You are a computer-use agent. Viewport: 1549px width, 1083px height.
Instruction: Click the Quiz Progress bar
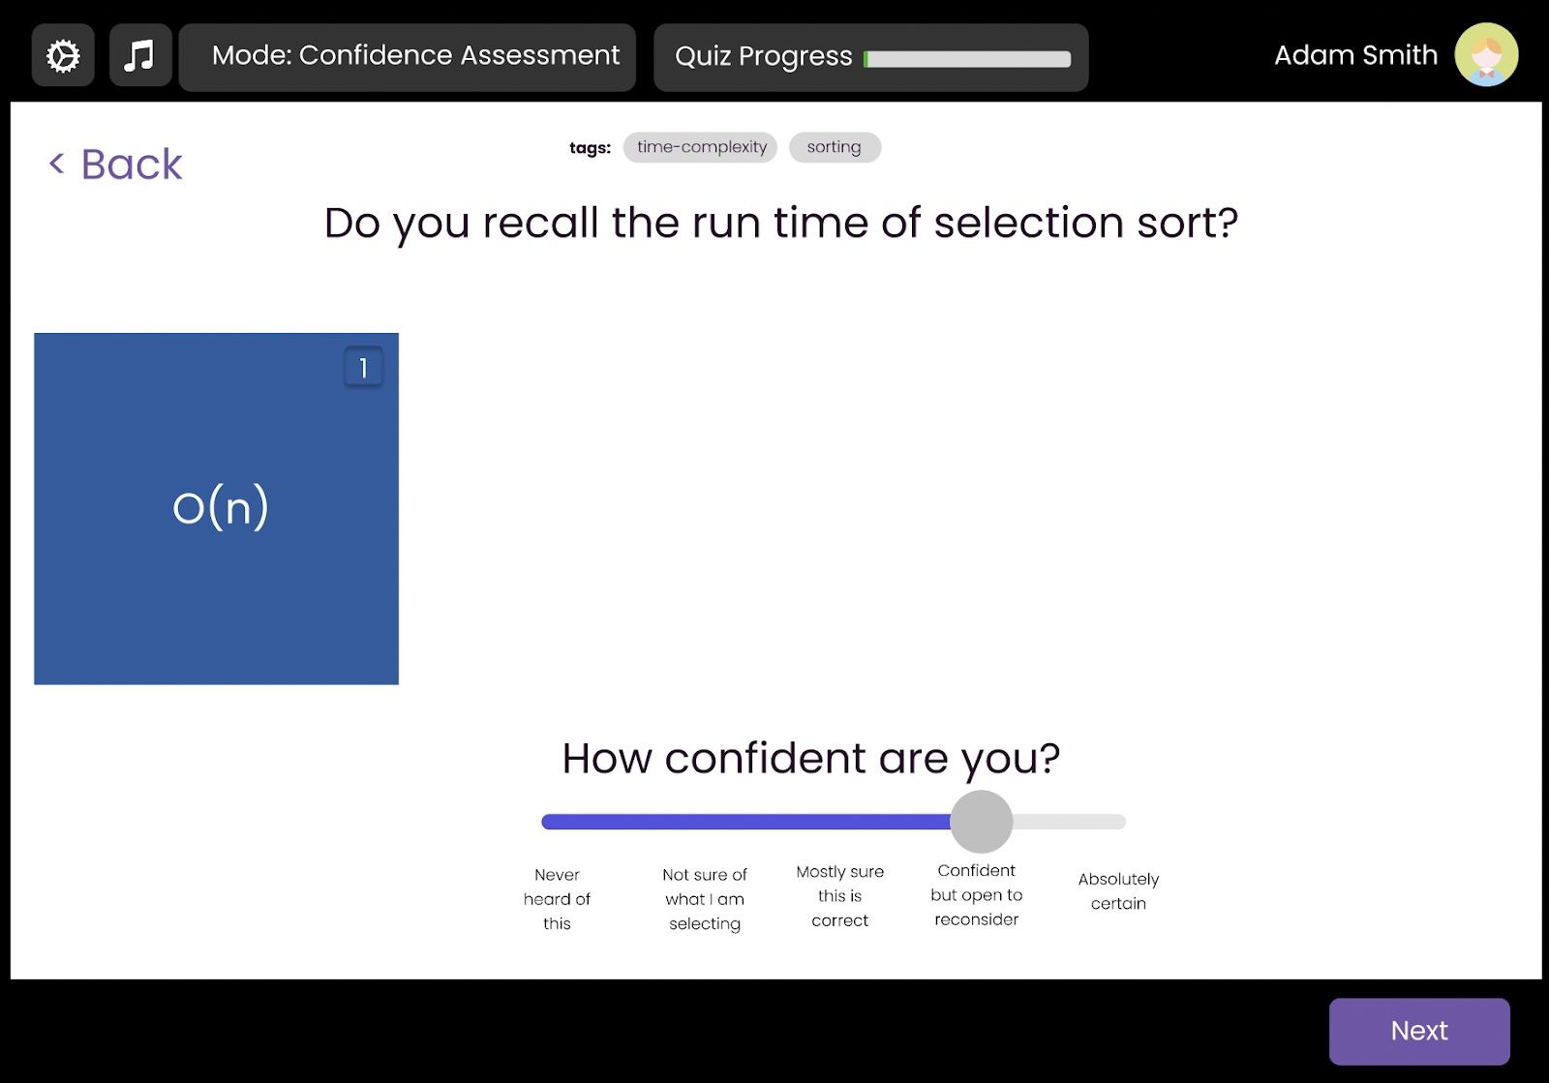pos(967,59)
